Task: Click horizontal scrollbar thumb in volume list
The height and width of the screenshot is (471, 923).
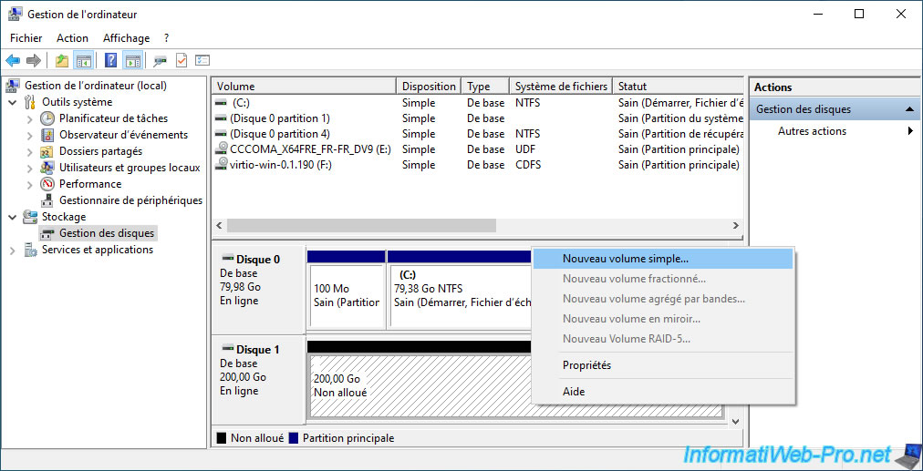Action: pos(361,226)
